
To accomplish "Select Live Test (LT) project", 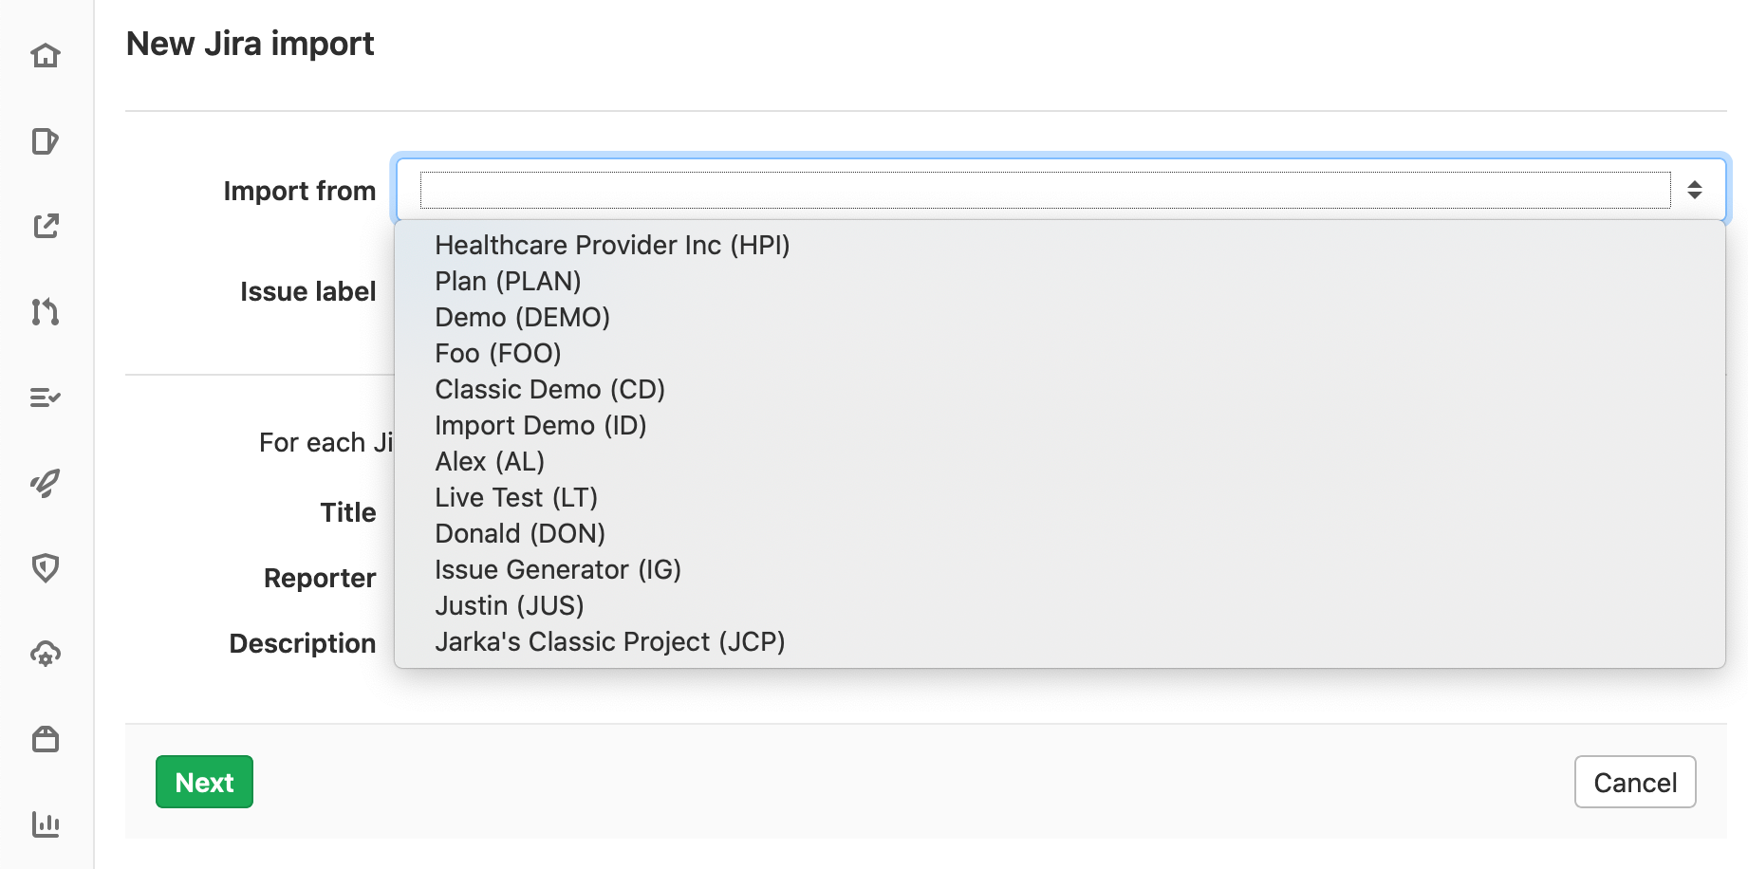I will pyautogui.click(x=515, y=497).
